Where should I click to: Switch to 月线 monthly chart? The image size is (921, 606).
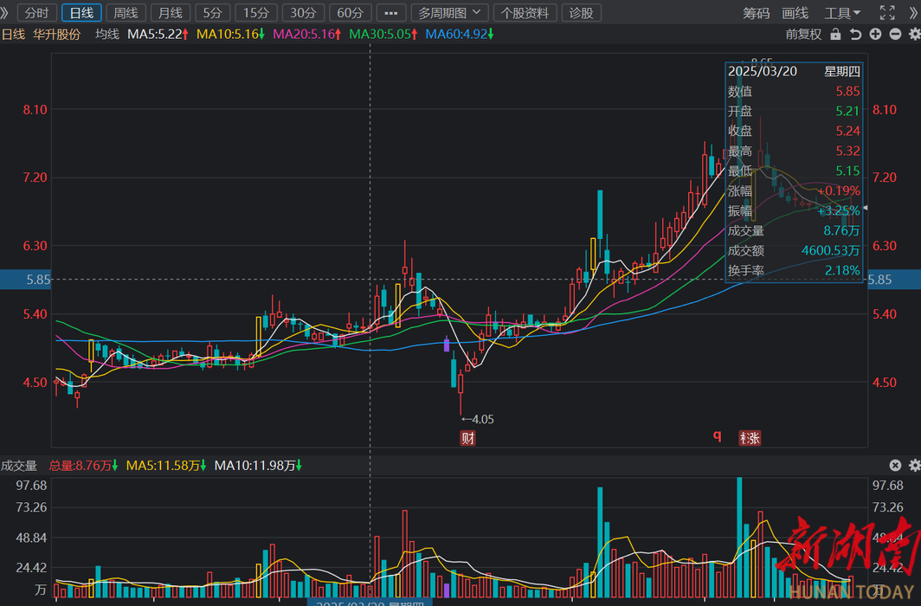click(171, 12)
